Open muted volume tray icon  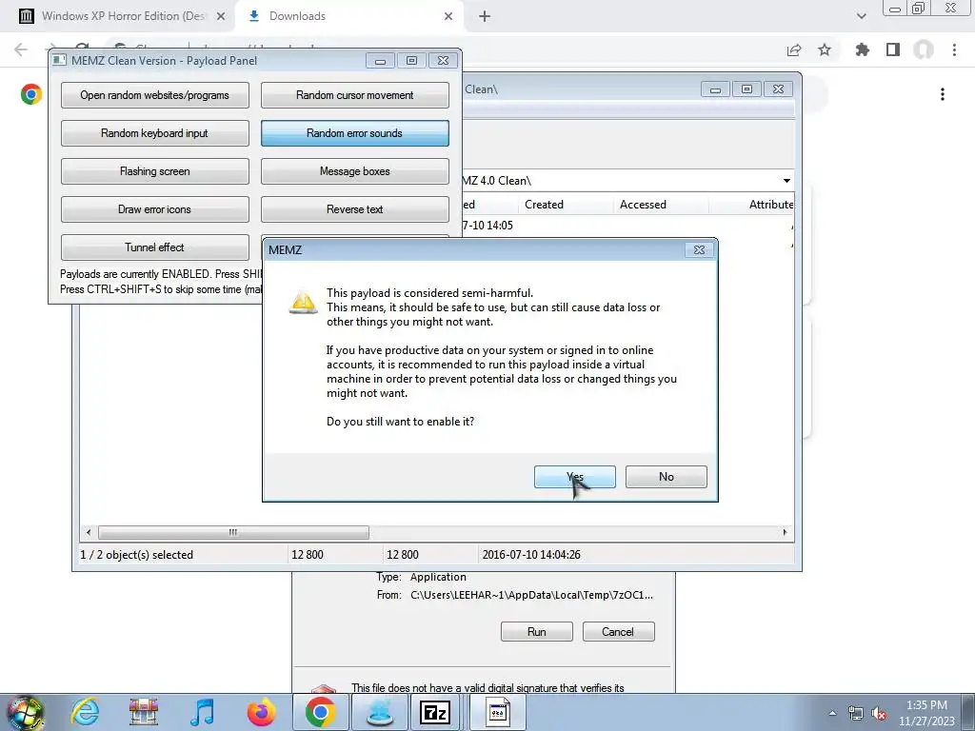pyautogui.click(x=879, y=713)
